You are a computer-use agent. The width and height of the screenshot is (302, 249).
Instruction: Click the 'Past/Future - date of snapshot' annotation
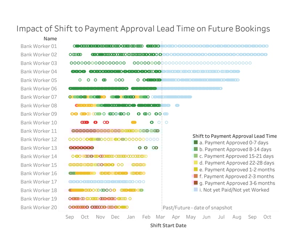197,208
